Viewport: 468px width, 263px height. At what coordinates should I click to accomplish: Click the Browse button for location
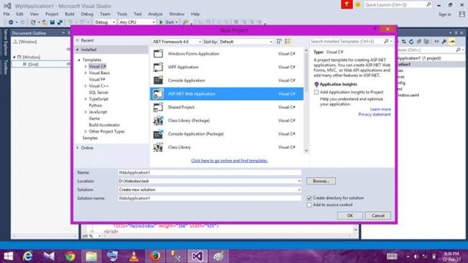(321, 181)
